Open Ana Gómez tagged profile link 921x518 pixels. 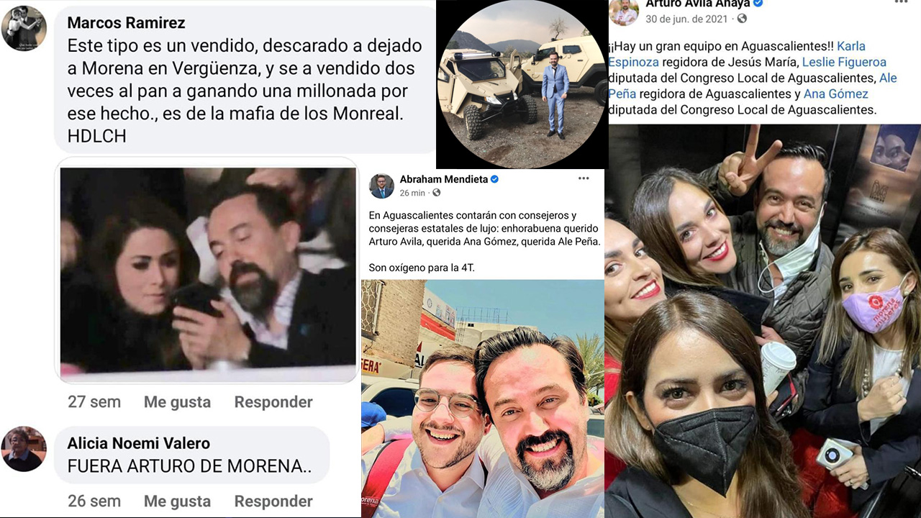coord(836,94)
